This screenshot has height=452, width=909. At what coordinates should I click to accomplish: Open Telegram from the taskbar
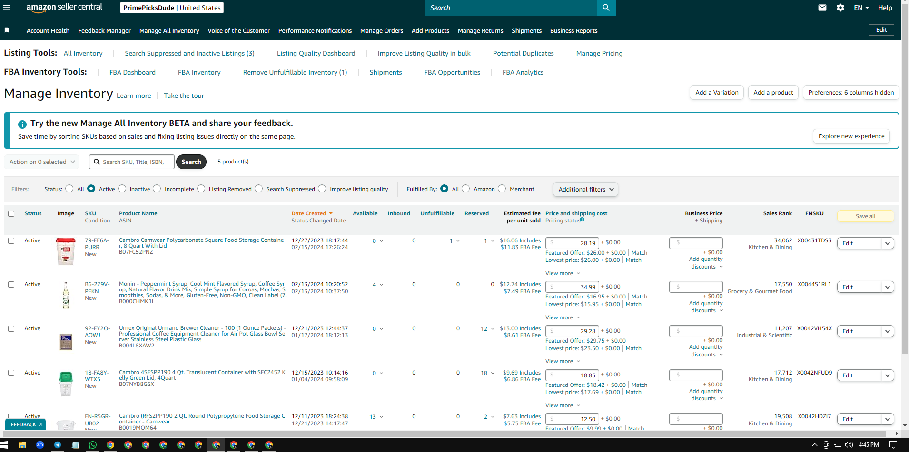58,445
